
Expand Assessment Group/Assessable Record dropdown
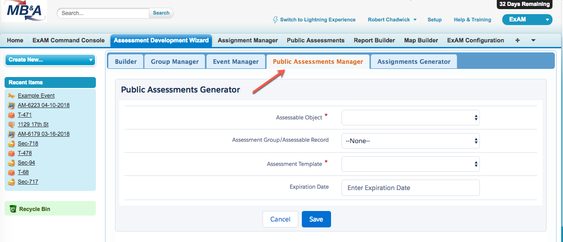pyautogui.click(x=410, y=141)
